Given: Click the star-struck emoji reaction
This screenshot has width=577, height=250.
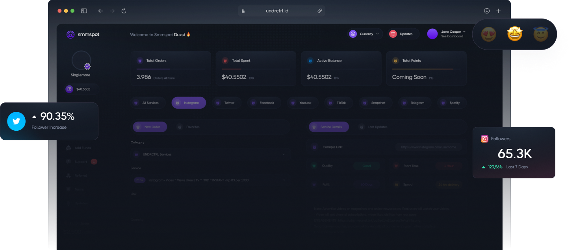Looking at the screenshot, I should tap(514, 34).
